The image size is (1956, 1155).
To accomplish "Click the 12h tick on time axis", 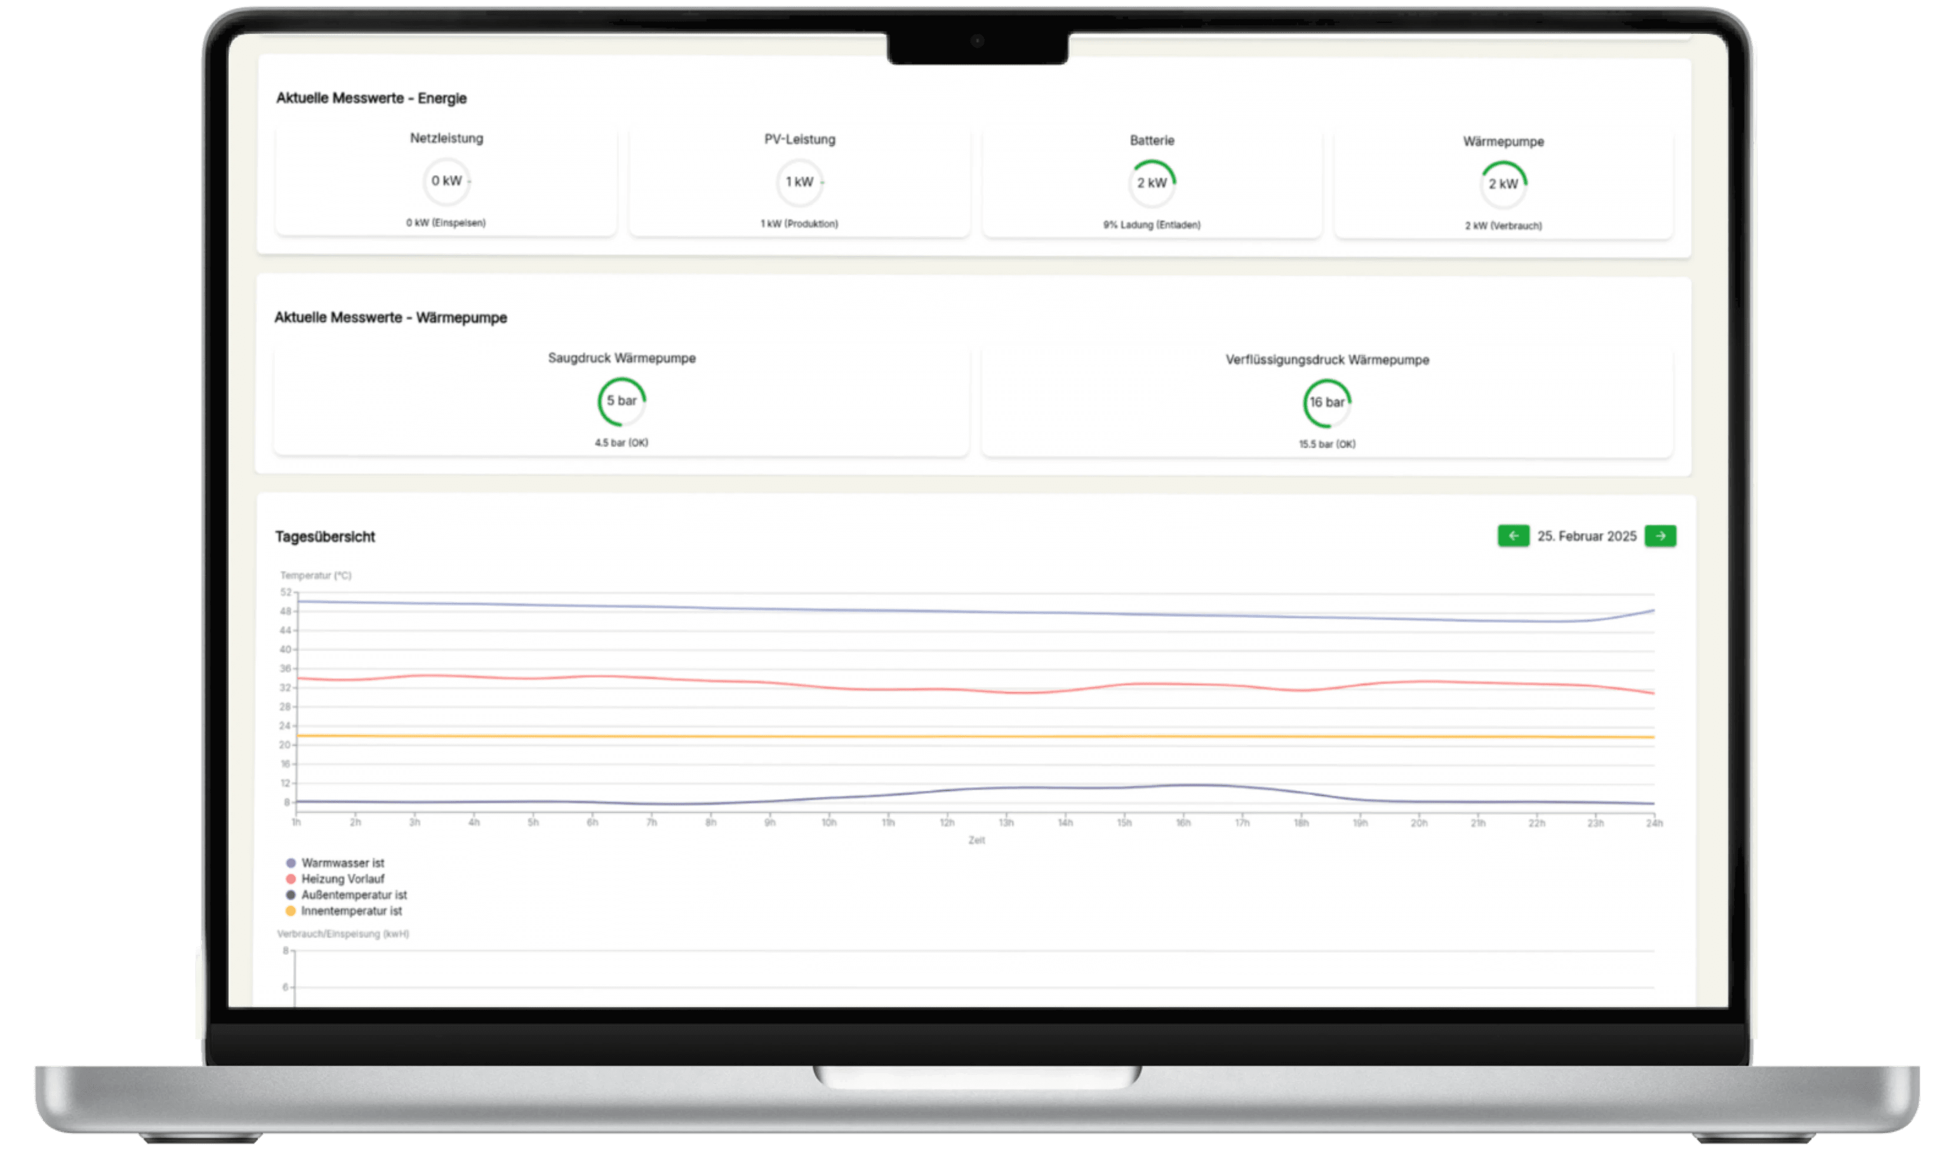I will click(947, 823).
